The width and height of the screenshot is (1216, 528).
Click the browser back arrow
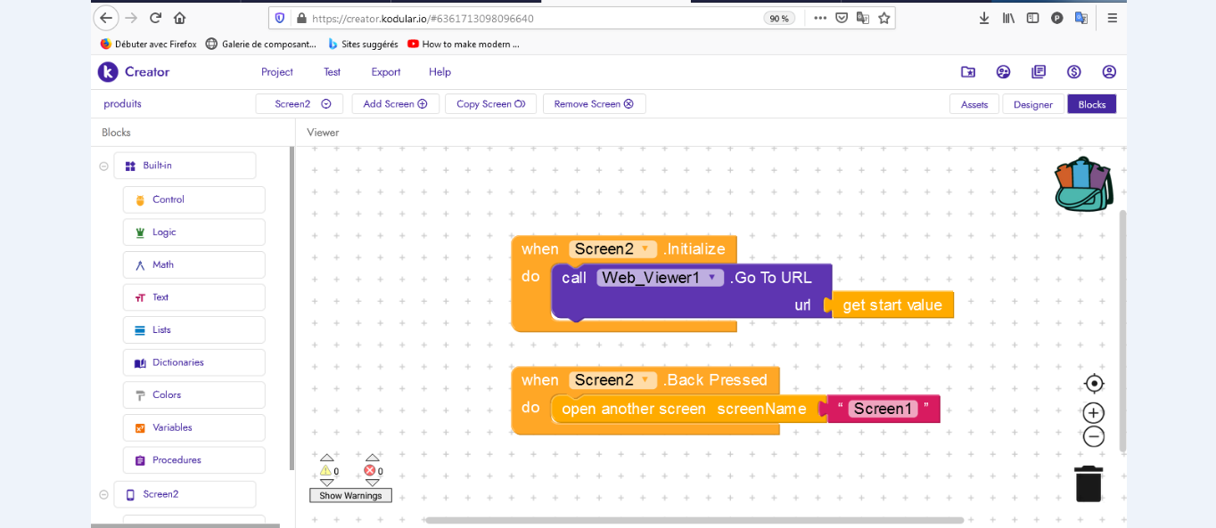[x=106, y=18]
